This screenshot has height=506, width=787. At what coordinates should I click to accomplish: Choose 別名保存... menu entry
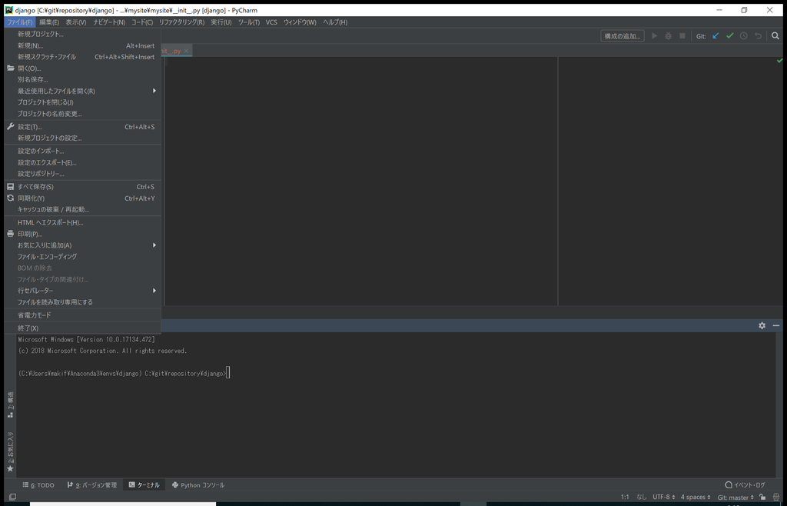82,79
